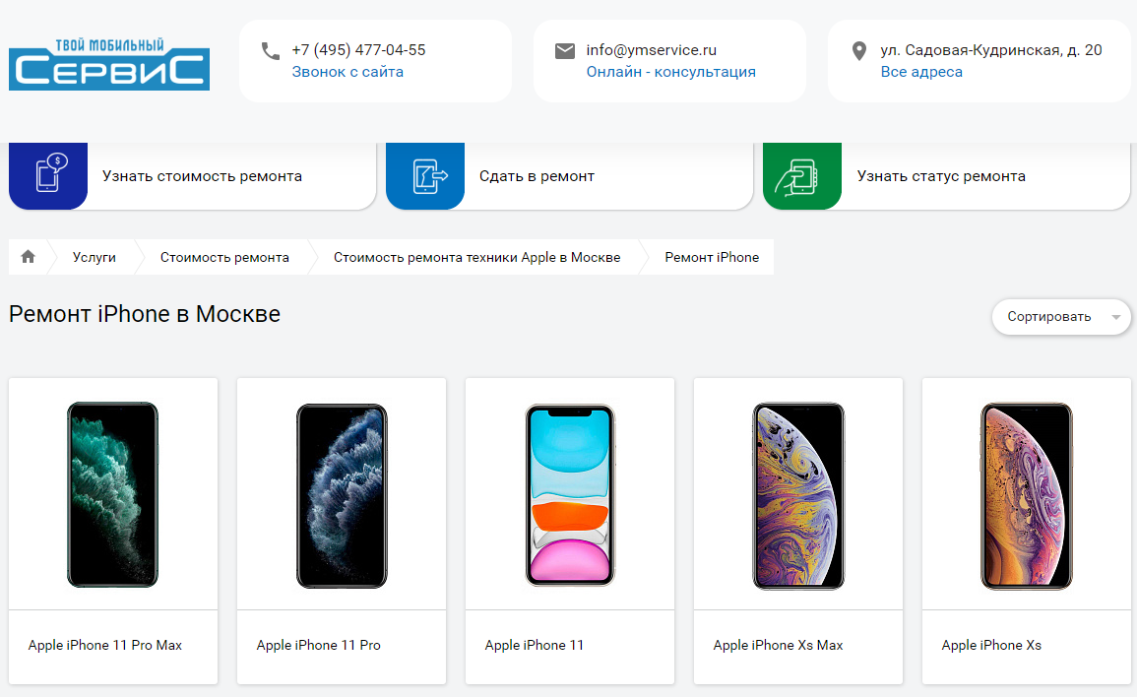The image size is (1137, 697).
Task: Open Услуги breadcrumb item
Action: [95, 257]
